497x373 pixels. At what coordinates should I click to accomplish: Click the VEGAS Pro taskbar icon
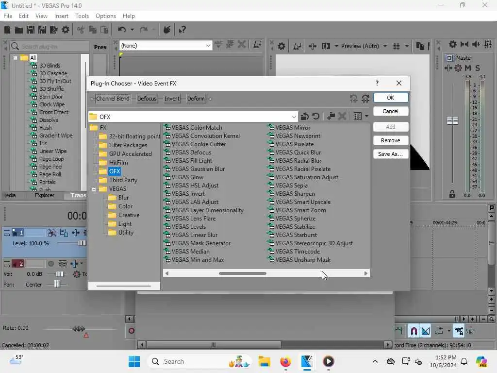click(x=307, y=361)
